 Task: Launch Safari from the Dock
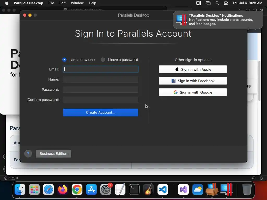(x=48, y=190)
